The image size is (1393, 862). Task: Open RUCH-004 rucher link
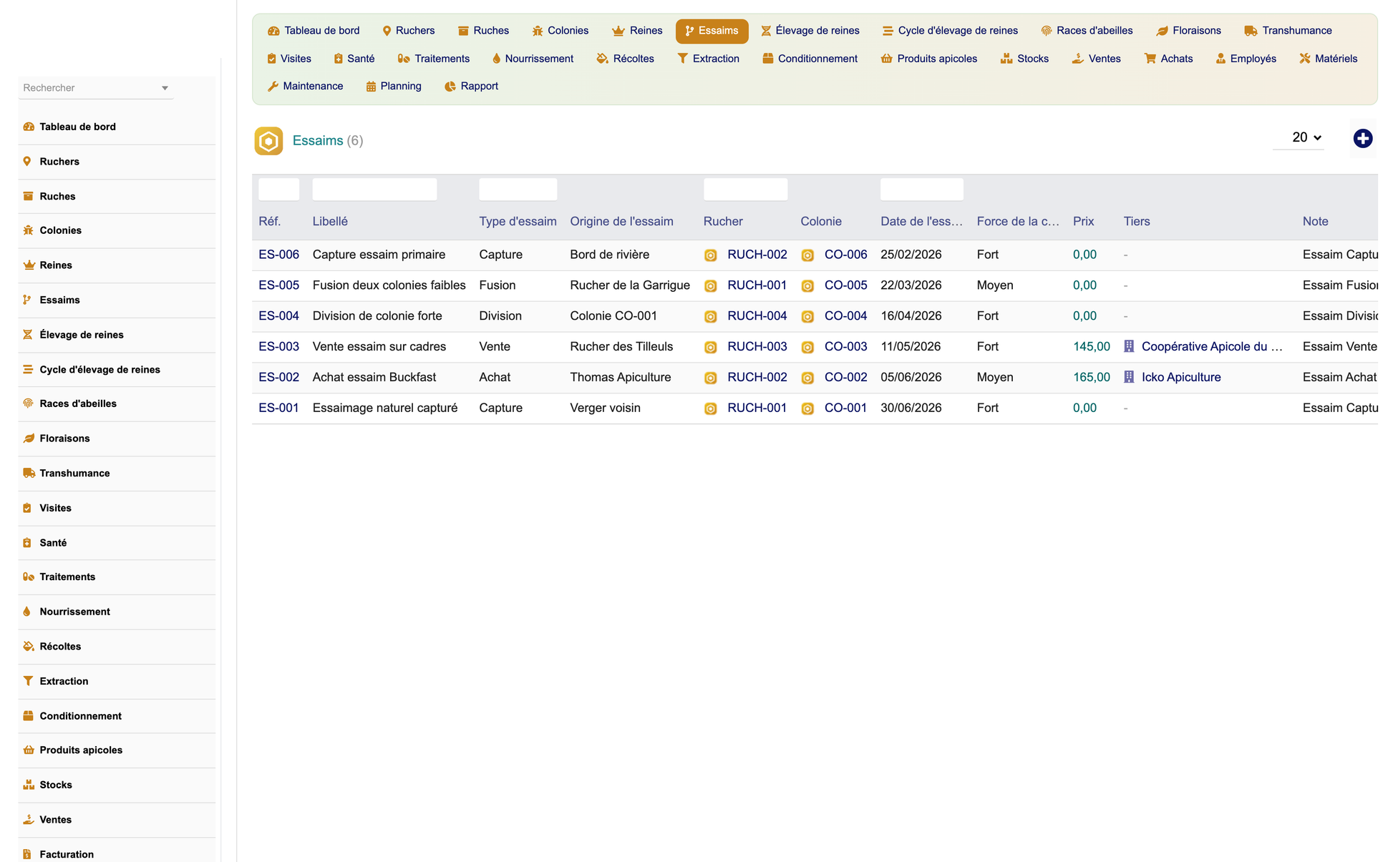click(757, 315)
